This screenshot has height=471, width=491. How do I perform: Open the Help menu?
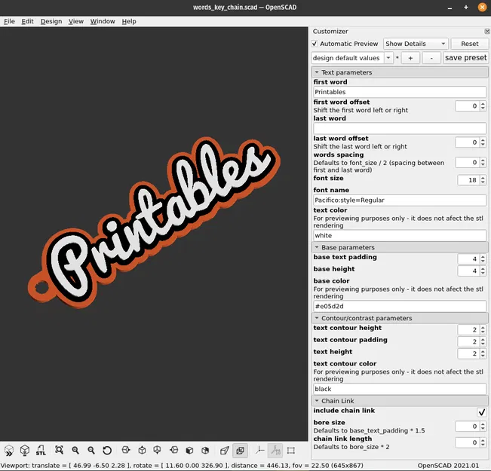[x=129, y=21]
